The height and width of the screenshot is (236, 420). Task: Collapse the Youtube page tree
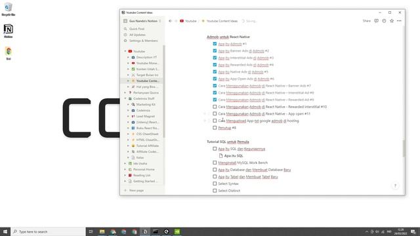[x=125, y=51]
